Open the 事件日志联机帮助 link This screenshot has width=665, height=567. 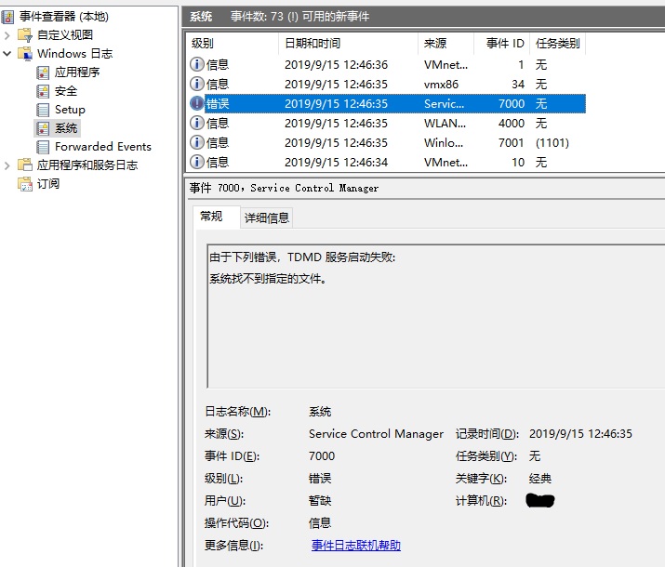pos(356,546)
